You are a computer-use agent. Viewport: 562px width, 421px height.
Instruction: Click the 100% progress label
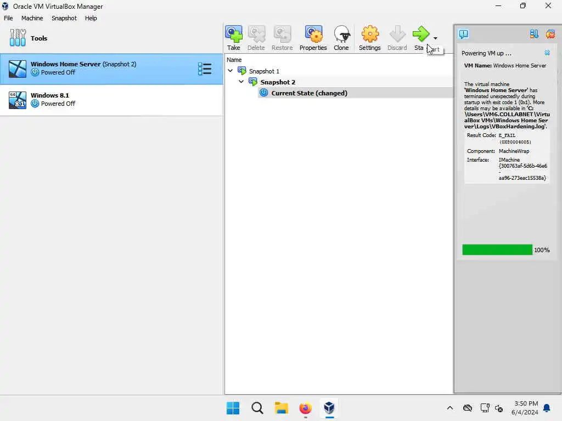[x=542, y=250]
